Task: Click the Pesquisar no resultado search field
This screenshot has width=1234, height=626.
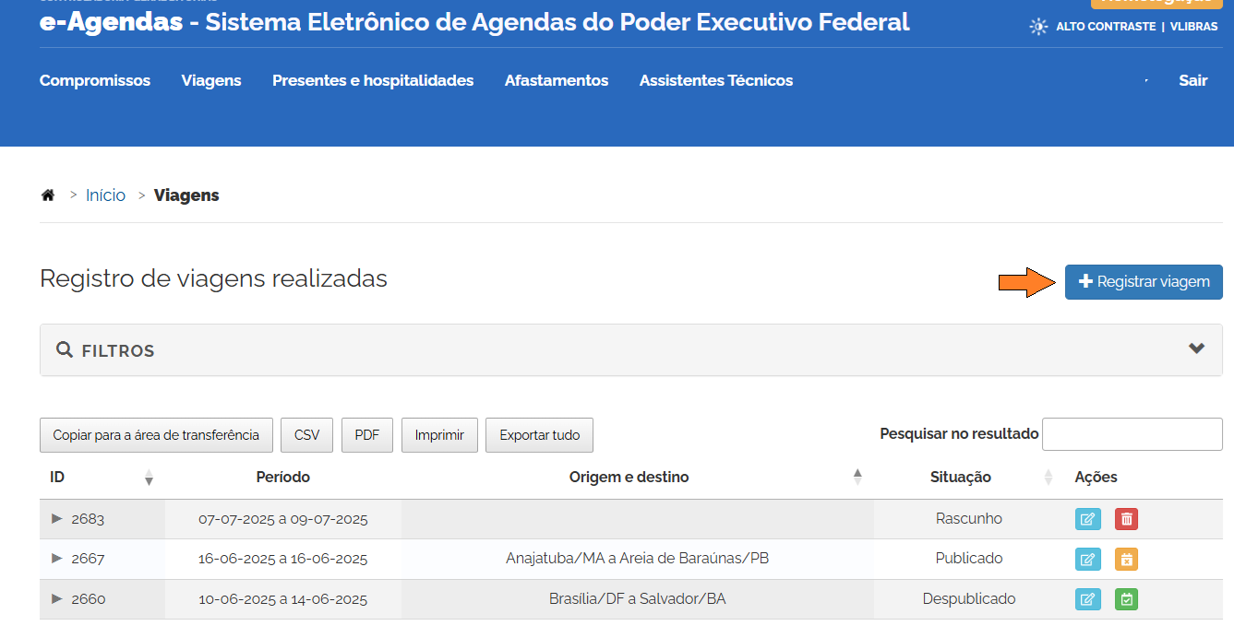Action: pos(1132,434)
